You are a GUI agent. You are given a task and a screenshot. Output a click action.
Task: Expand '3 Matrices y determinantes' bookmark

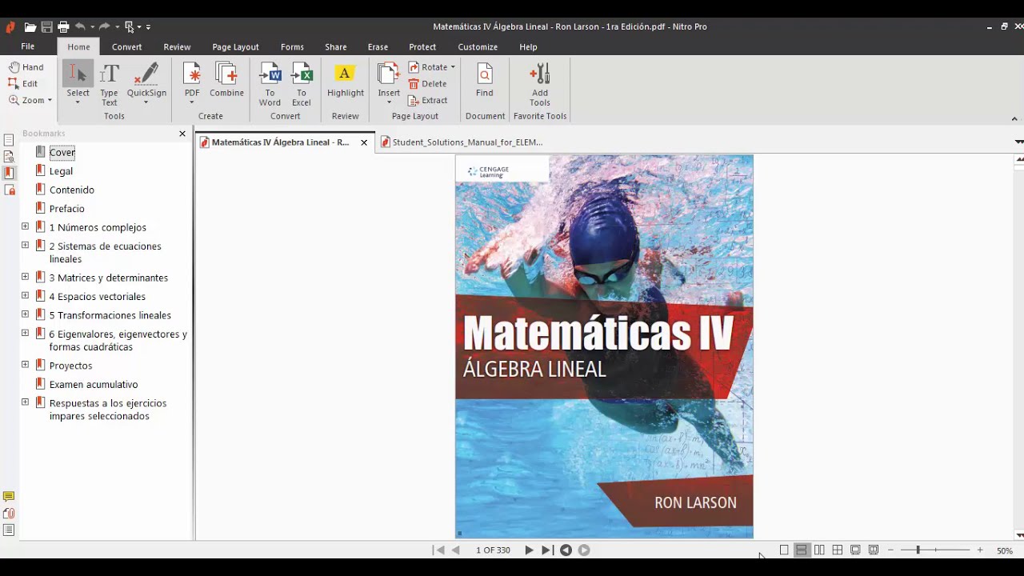pos(25,277)
